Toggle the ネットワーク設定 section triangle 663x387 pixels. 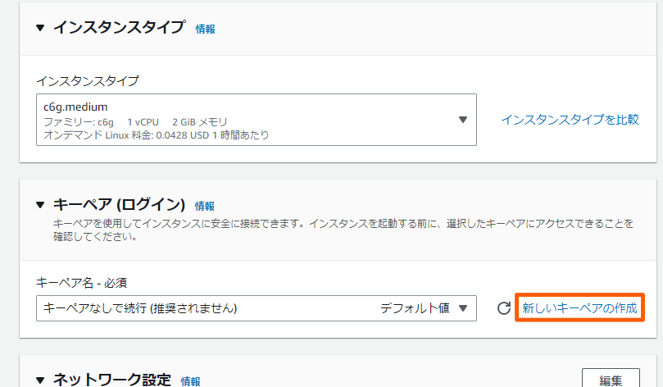pos(41,380)
